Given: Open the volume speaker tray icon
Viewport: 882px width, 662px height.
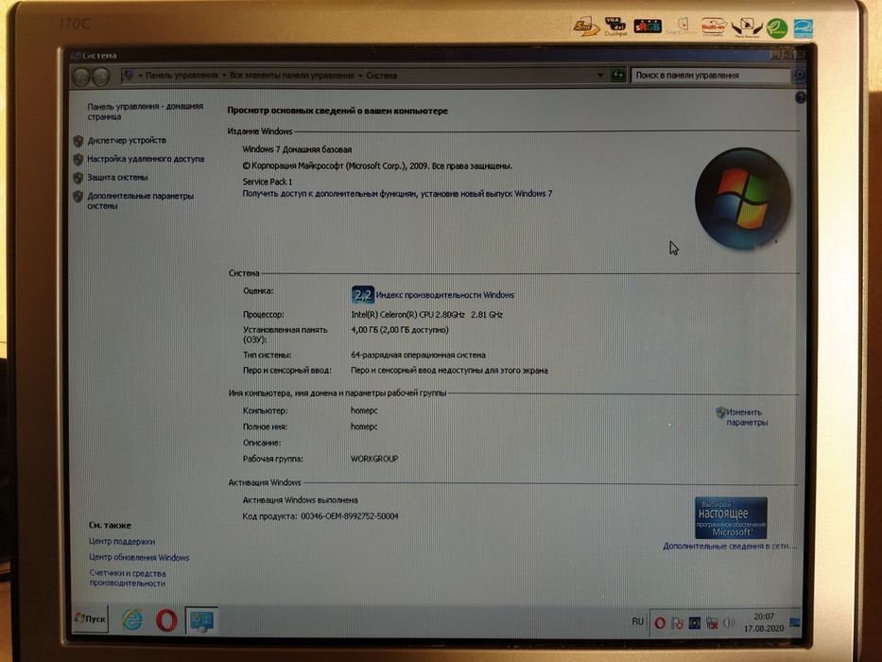Looking at the screenshot, I should pyautogui.click(x=729, y=622).
